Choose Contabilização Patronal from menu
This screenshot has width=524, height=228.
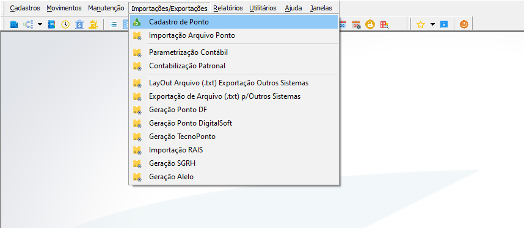(x=234, y=66)
